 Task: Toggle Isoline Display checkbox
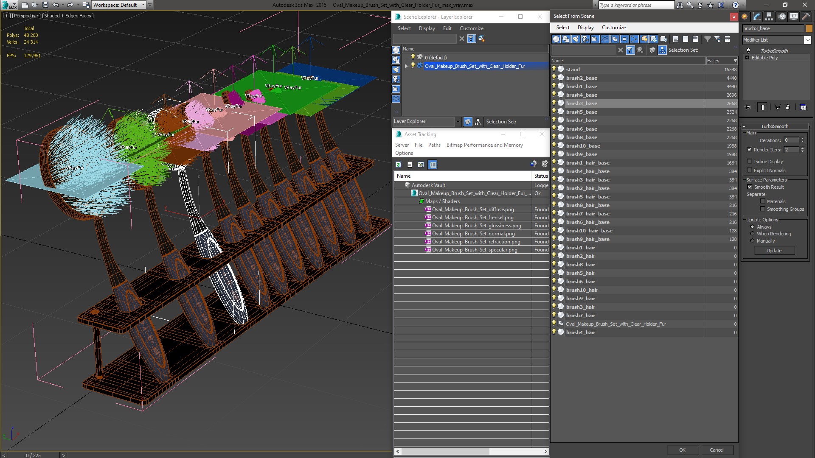pos(750,162)
